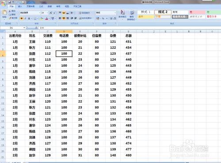Viewport: 221px width, 163px height.
Task: Open the Font dialog launcher
Action: point(55,23)
